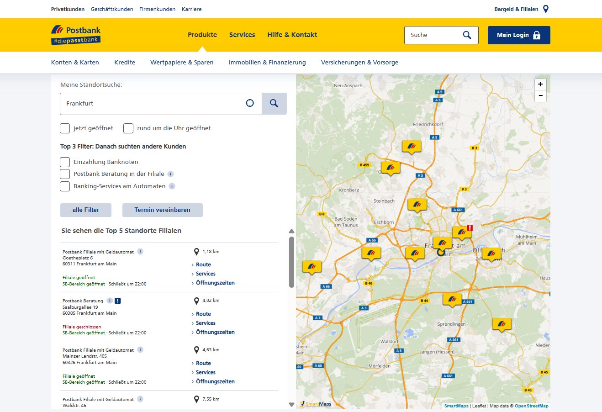Screen dimensions: 602x412
Task: Zoom out on the map with minus
Action: [x=540, y=95]
